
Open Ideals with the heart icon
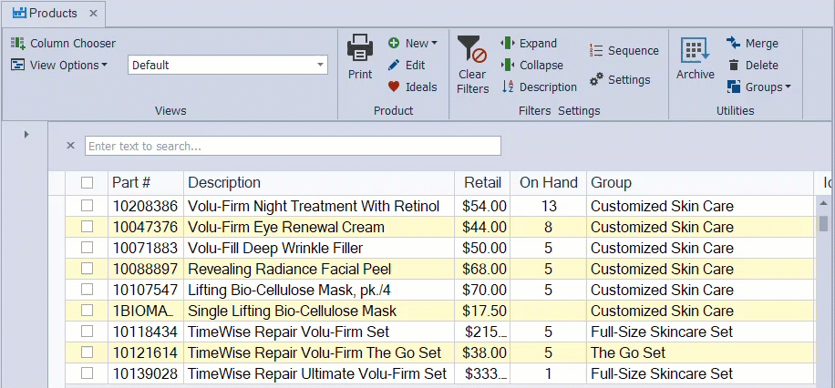[413, 87]
